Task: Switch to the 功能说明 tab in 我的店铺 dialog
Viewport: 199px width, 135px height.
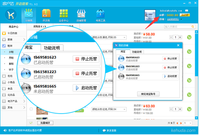Action: tap(136, 52)
